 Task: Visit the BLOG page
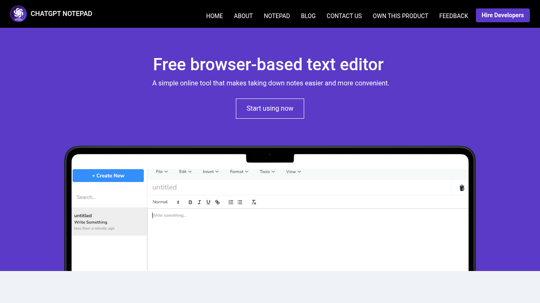308,16
